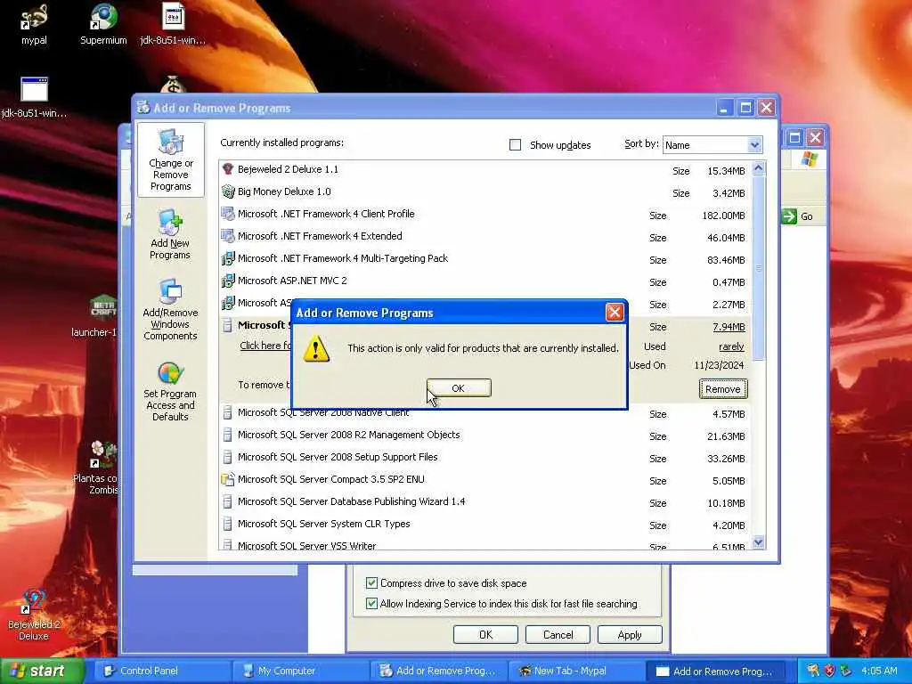912x684 pixels.
Task: Click Cancel in the disk properties window
Action: pos(558,634)
